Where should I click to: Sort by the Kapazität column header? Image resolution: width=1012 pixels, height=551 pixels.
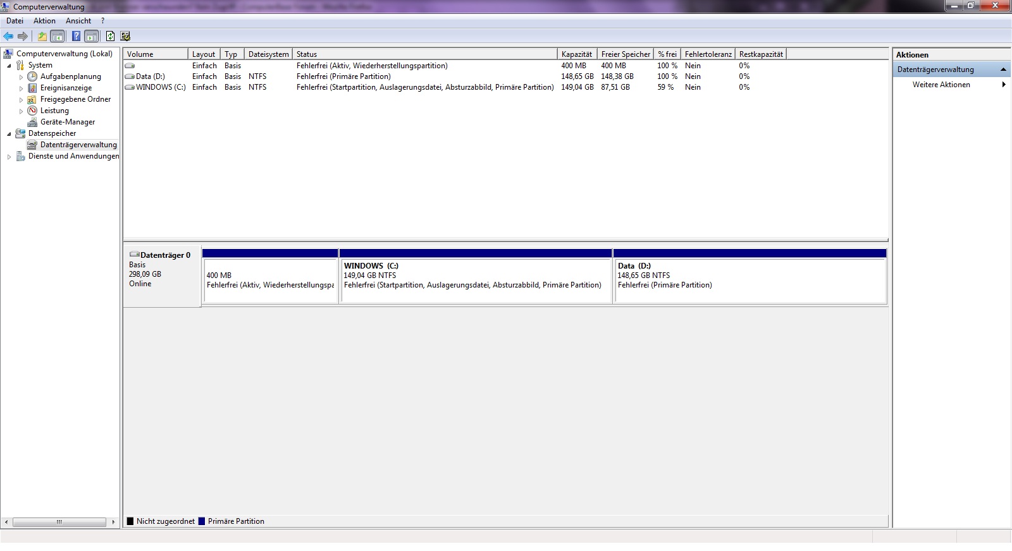pyautogui.click(x=577, y=54)
